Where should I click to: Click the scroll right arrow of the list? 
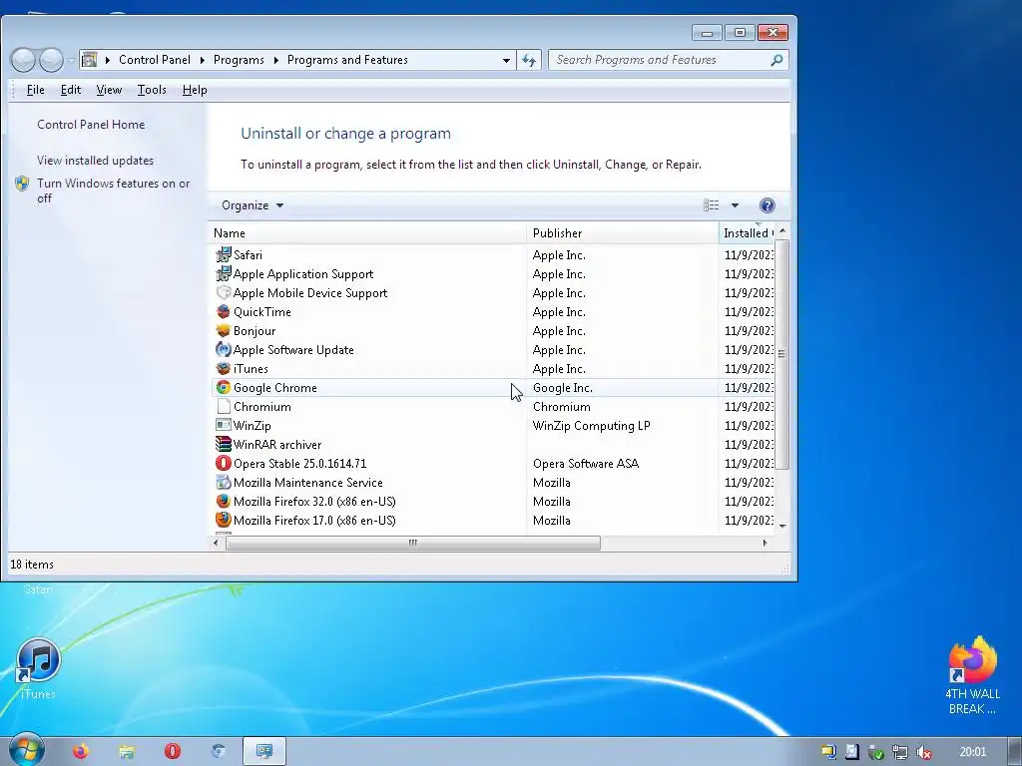pos(765,543)
